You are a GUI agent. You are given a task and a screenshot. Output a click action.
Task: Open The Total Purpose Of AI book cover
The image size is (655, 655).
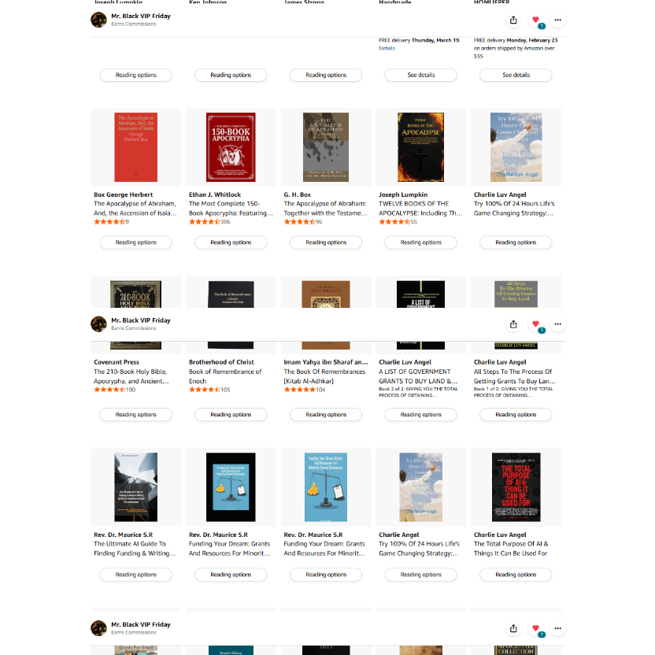(x=516, y=487)
